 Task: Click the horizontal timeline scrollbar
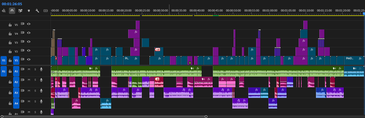[x=104, y=116]
